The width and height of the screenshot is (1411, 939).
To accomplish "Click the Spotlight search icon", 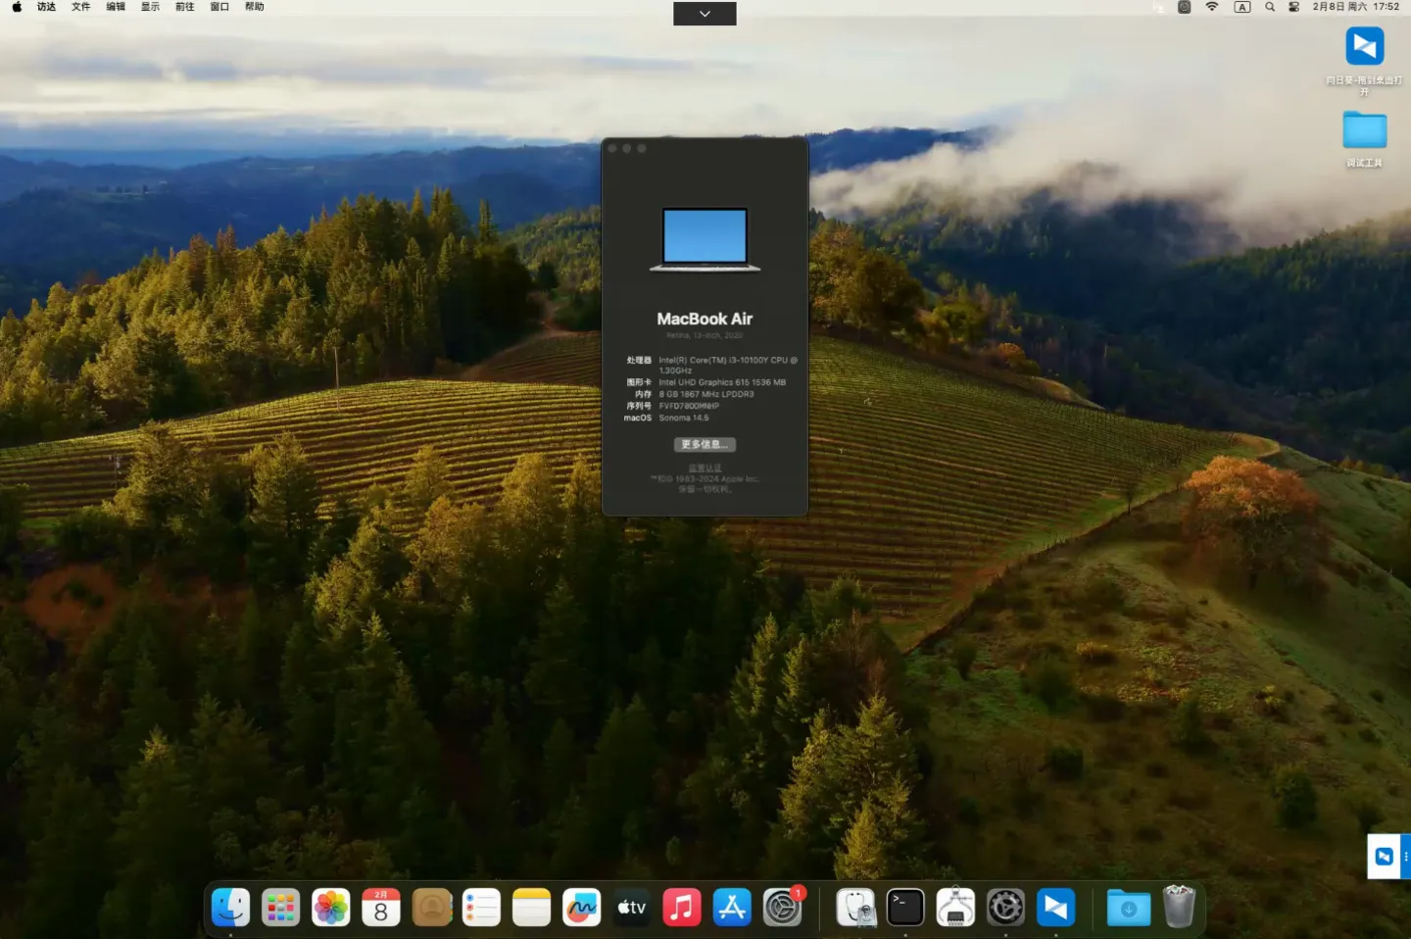I will (1270, 7).
